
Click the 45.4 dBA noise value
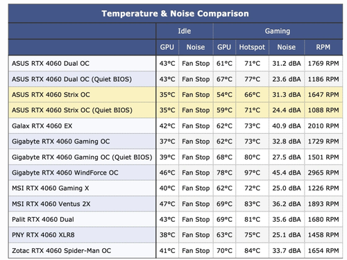coord(287,173)
